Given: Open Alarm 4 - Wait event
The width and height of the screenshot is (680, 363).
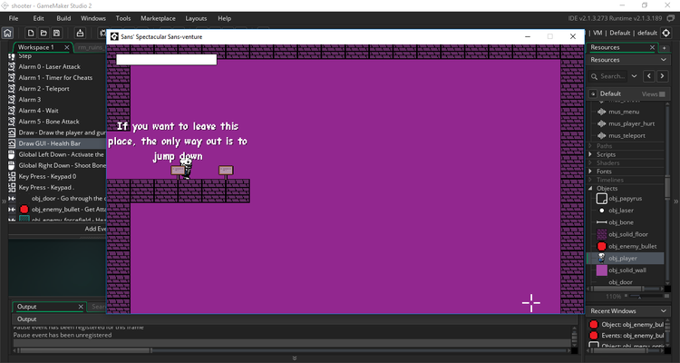Looking at the screenshot, I should click(x=38, y=111).
